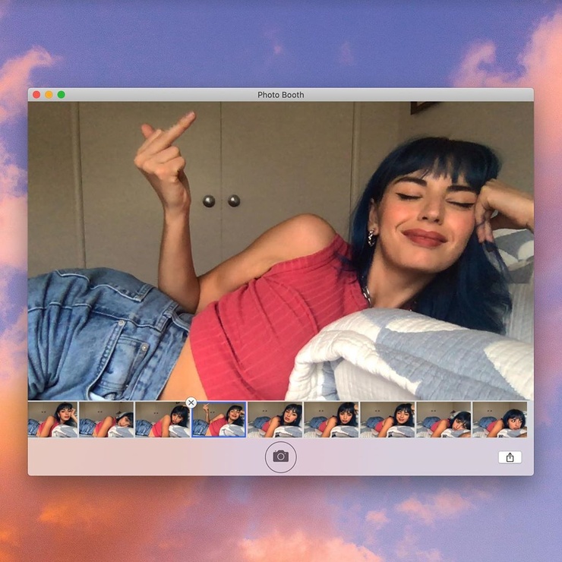Select the eighth thumbnail in the photo strip
The width and height of the screenshot is (562, 562).
(x=444, y=419)
